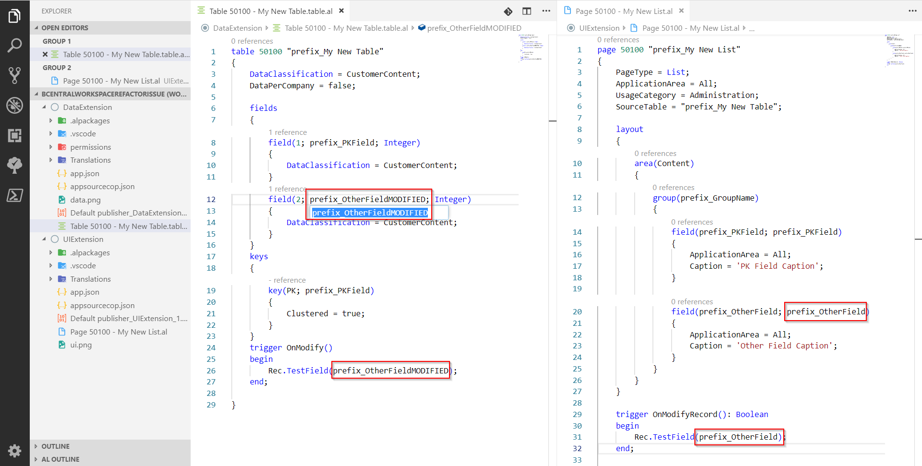Click the 0 references CodeLens above table 50100
This screenshot has width=922, height=466.
pos(252,41)
